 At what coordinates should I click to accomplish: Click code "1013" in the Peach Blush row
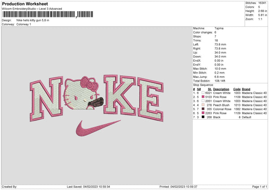[237, 105]
